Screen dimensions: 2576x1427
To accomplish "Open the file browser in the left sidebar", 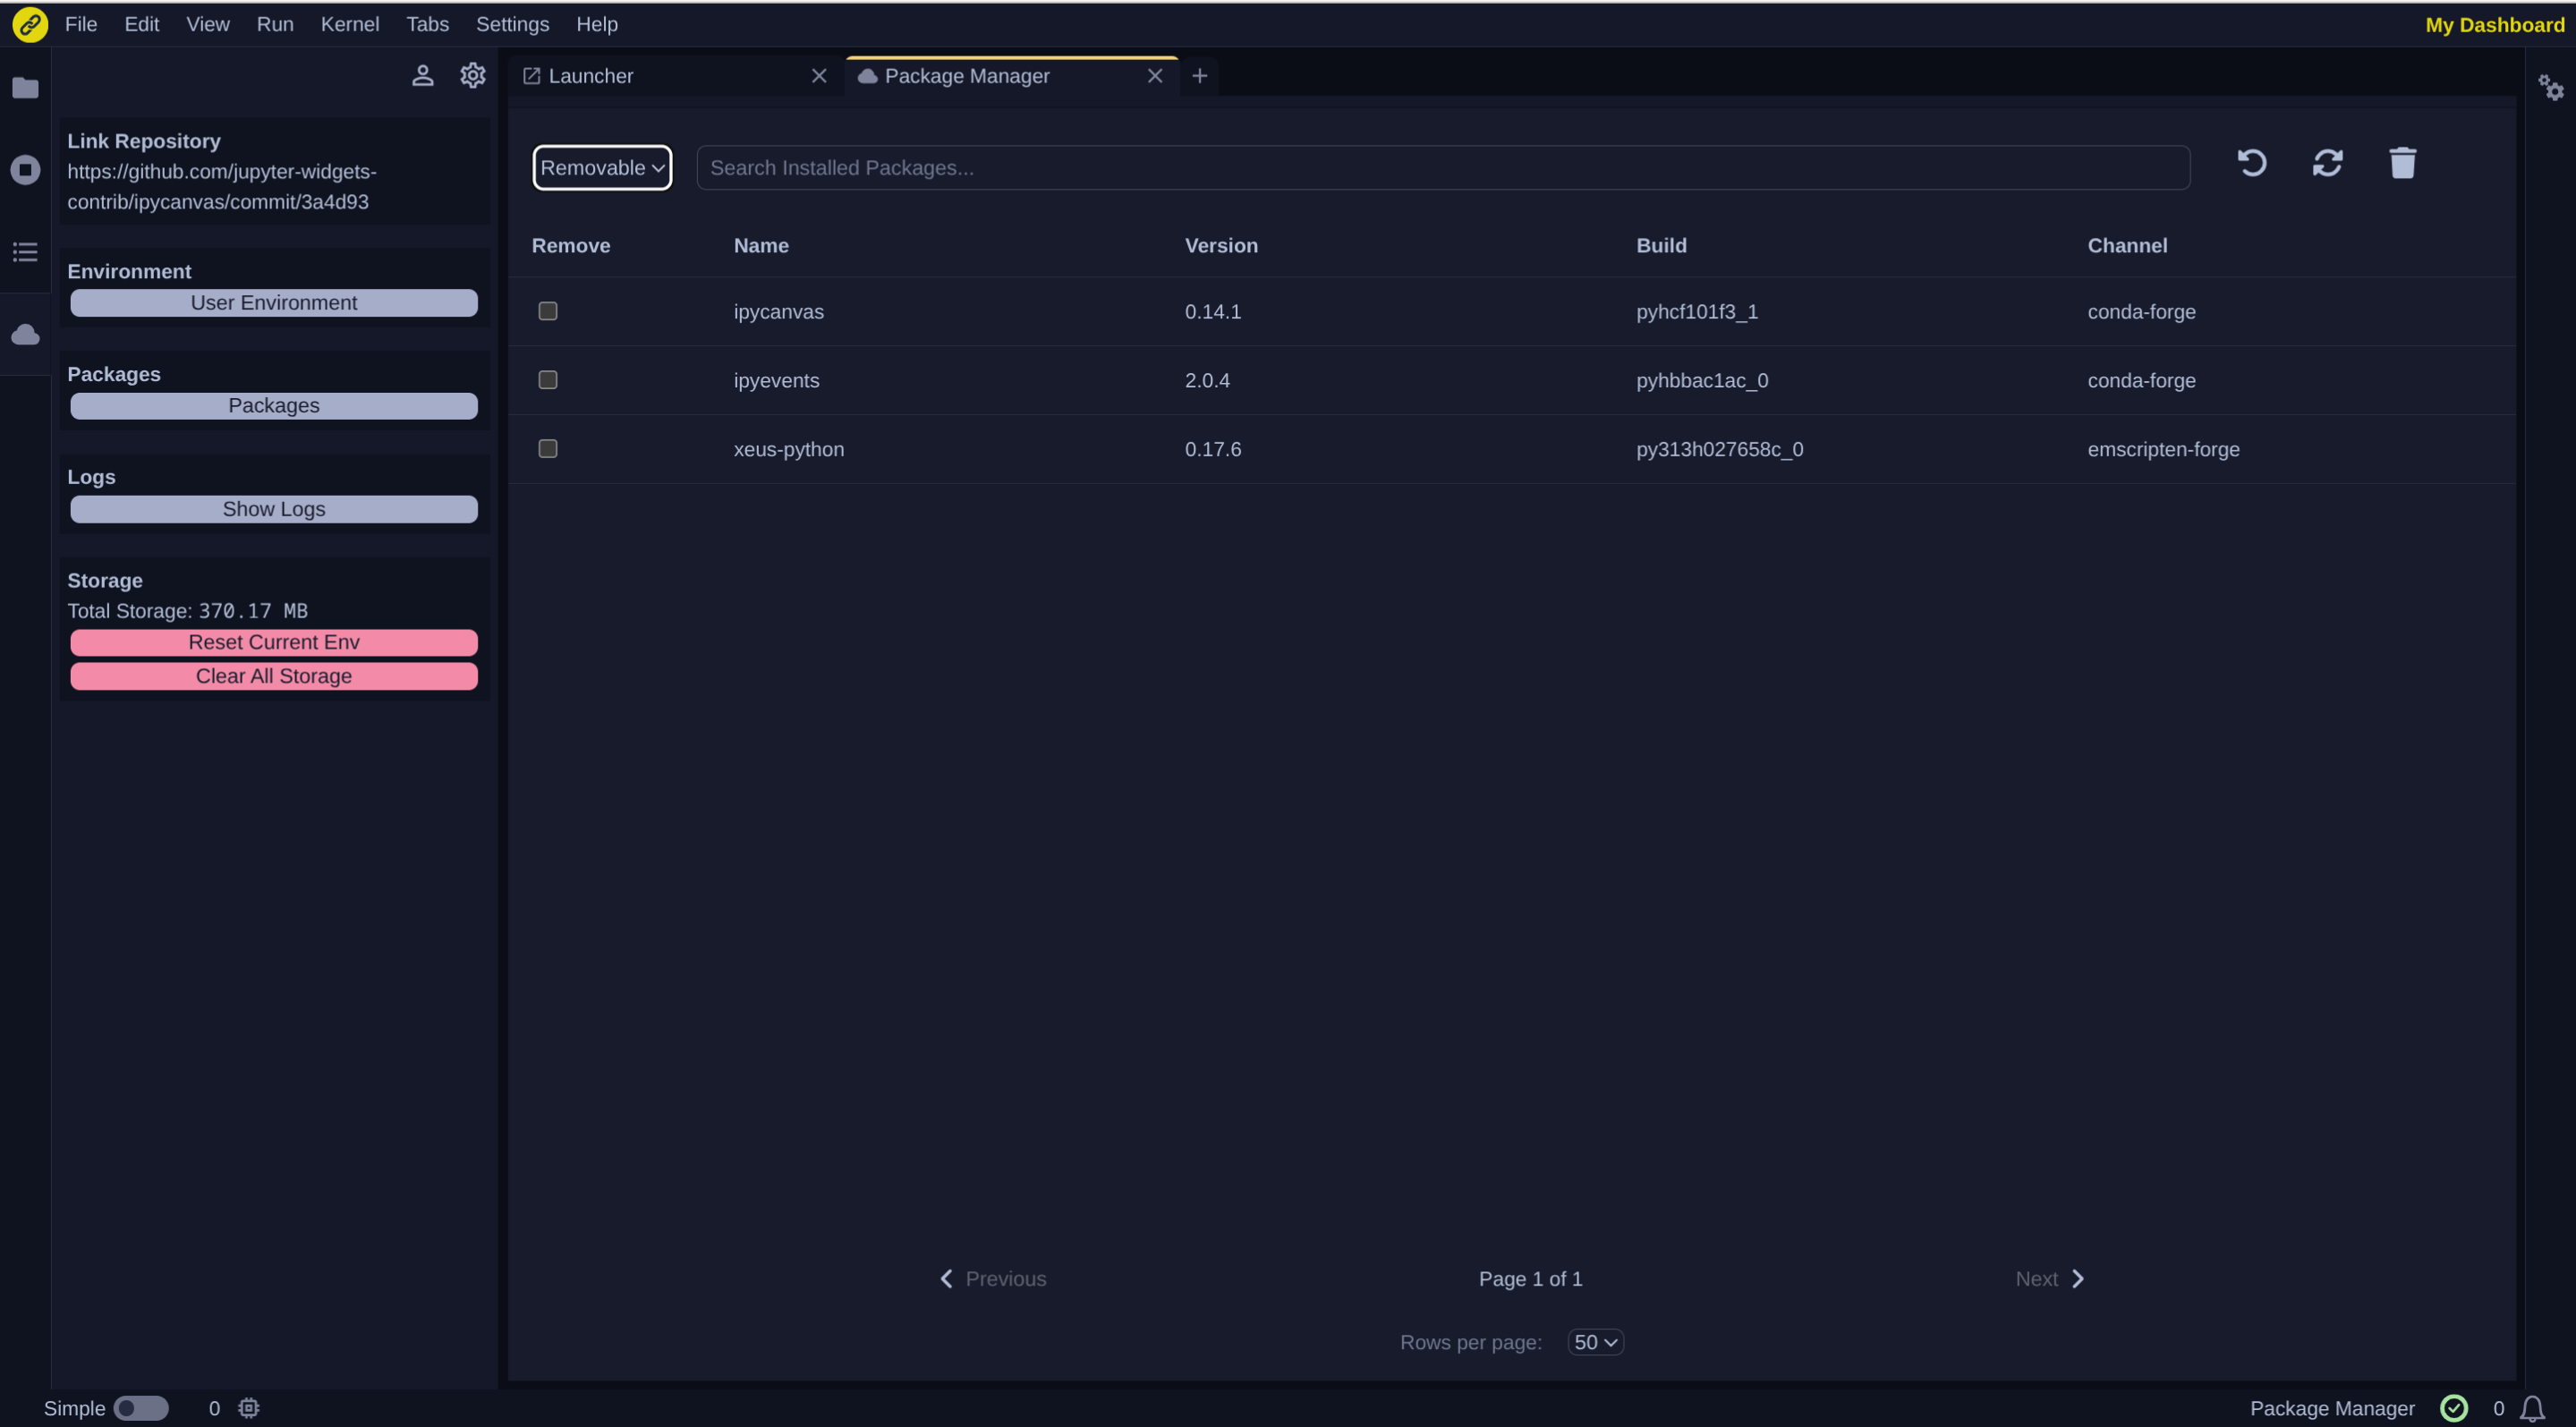I will click(x=25, y=88).
